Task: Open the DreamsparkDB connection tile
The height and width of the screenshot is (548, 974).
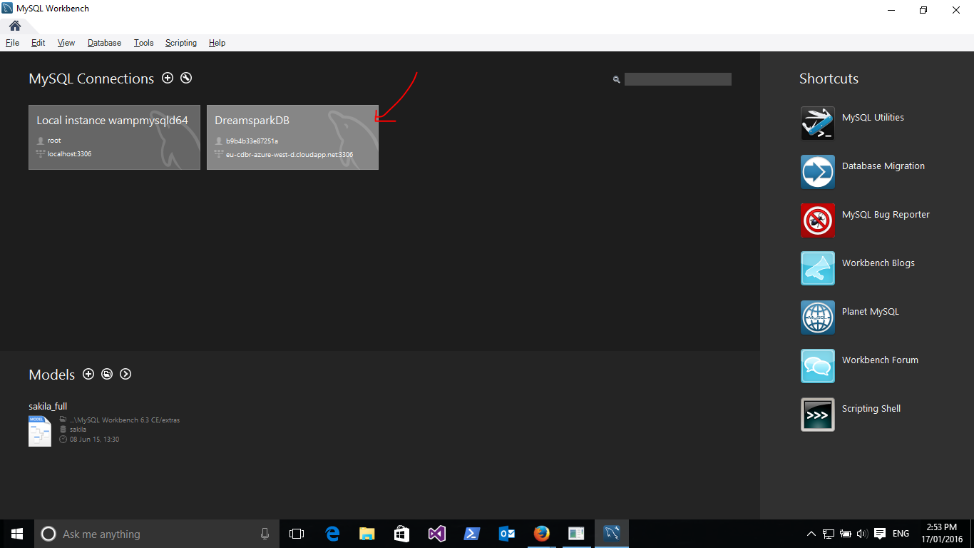Action: [292, 137]
